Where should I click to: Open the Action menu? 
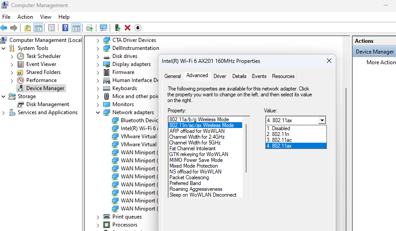coord(25,17)
